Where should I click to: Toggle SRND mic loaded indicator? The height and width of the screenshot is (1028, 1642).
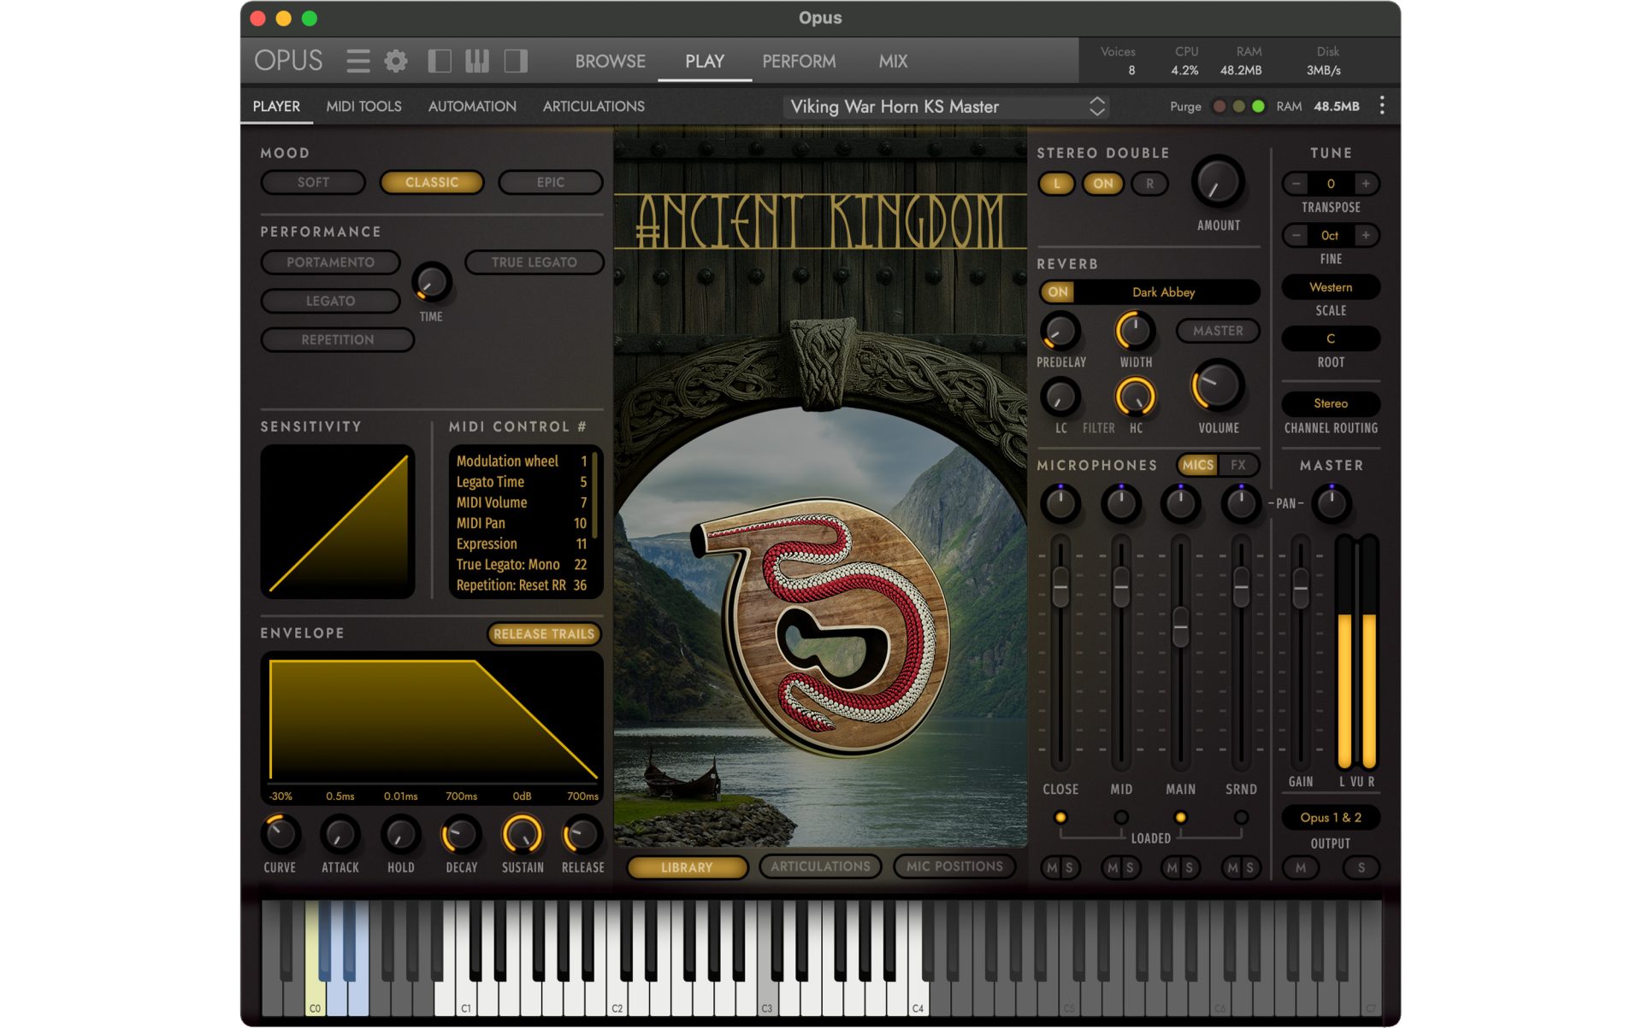(1241, 818)
